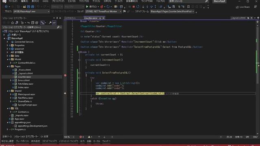Open the zoom level 100 % dropdown
Screen dimensions: 260x146
click(69, 137)
